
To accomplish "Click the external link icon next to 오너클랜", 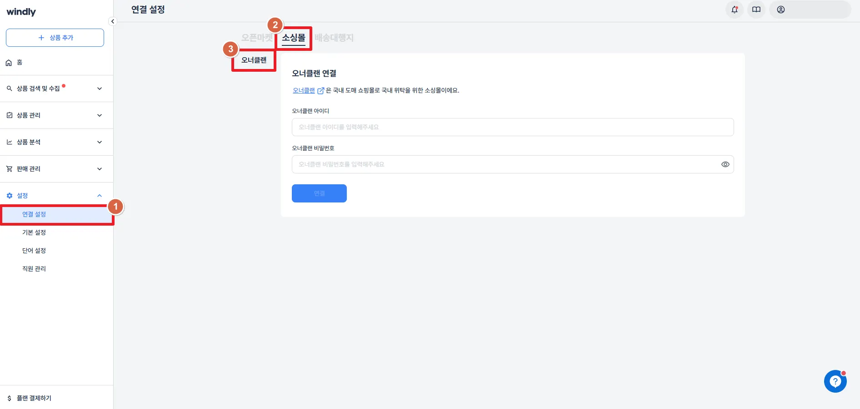I will coord(320,90).
